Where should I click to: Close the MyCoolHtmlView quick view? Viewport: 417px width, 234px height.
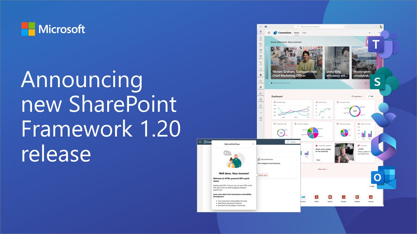tap(253, 144)
